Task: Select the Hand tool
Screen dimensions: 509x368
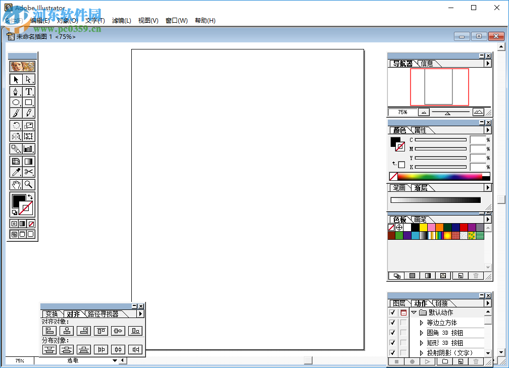Action: (16, 184)
